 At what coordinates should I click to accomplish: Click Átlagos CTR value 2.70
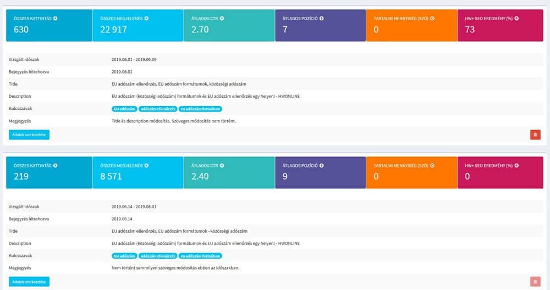(200, 30)
